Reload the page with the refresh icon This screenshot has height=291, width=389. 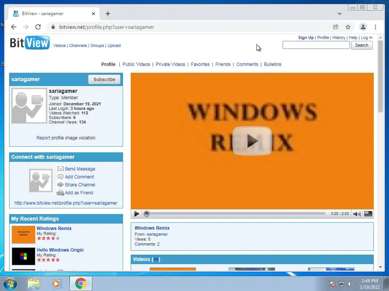[x=38, y=27]
